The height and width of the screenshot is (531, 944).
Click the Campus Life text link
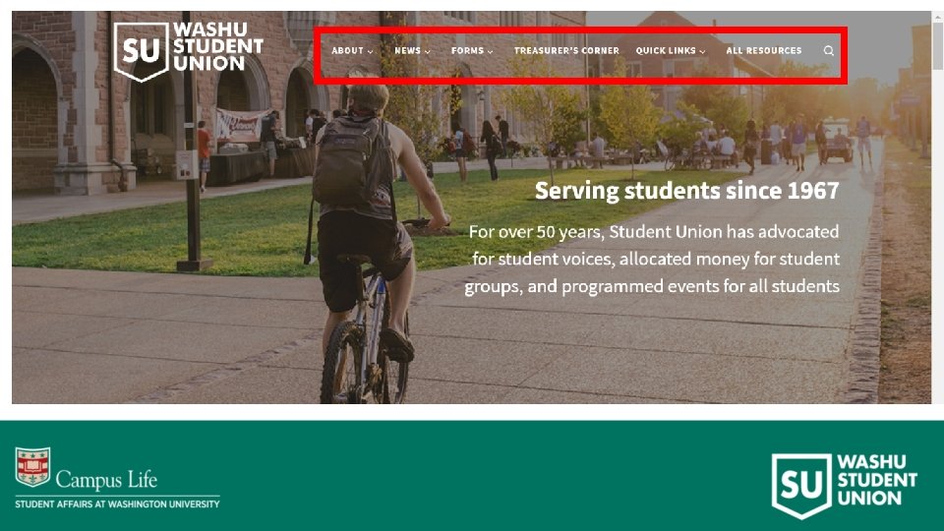[x=106, y=480]
